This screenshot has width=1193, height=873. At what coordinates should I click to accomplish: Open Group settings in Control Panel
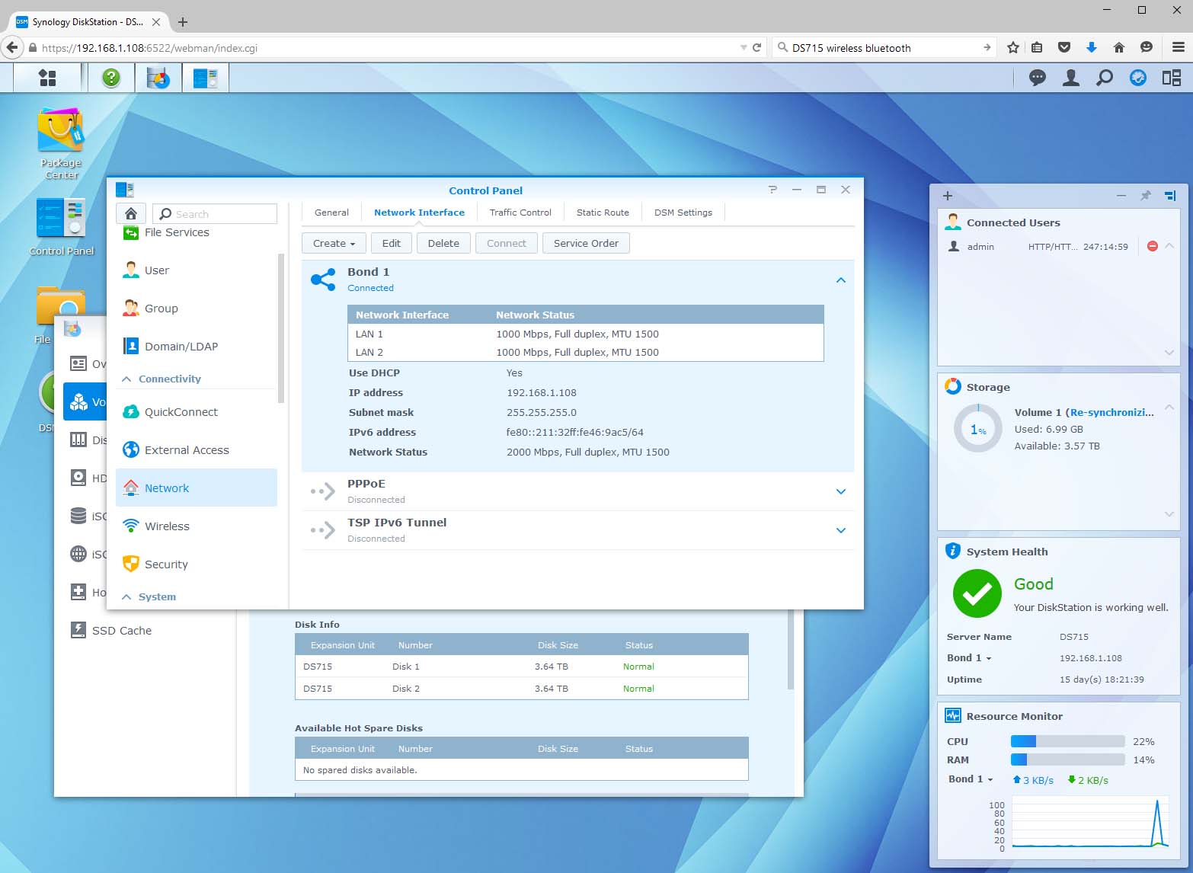point(197,309)
